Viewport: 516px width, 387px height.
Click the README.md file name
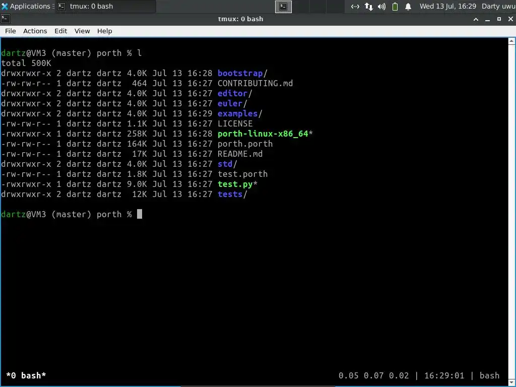240,154
